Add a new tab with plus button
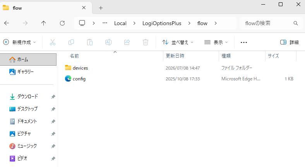Image resolution: width=305 pixels, height=167 pixels. click(x=101, y=8)
